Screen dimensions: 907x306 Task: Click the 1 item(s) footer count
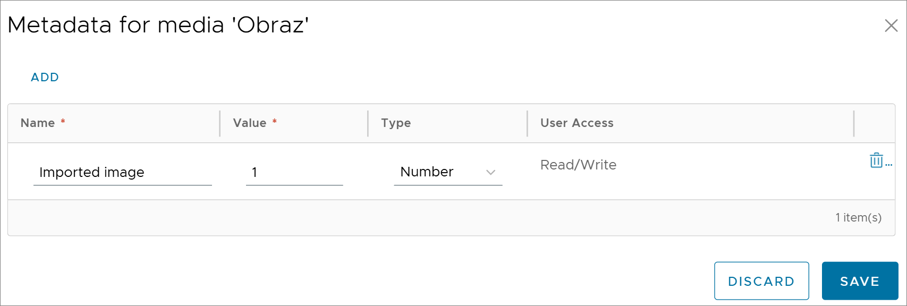click(858, 217)
